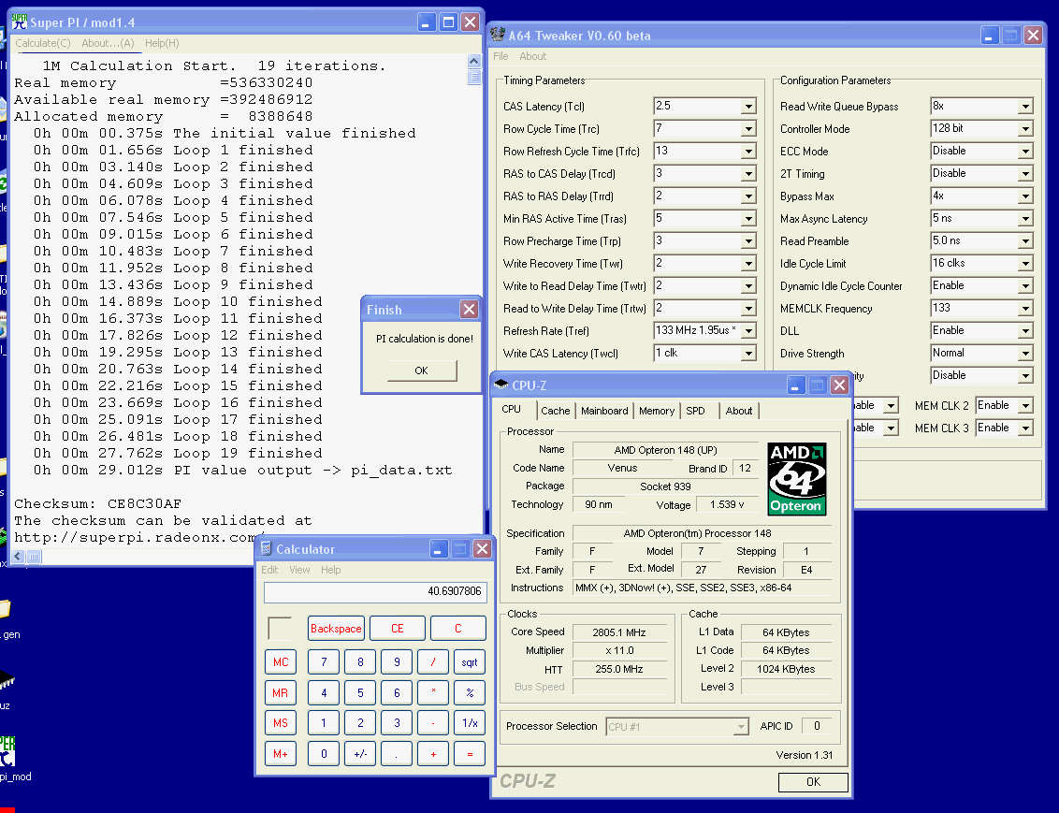Image resolution: width=1059 pixels, height=813 pixels.
Task: Switch to the SPD tab in CPU-Z
Action: coord(695,411)
